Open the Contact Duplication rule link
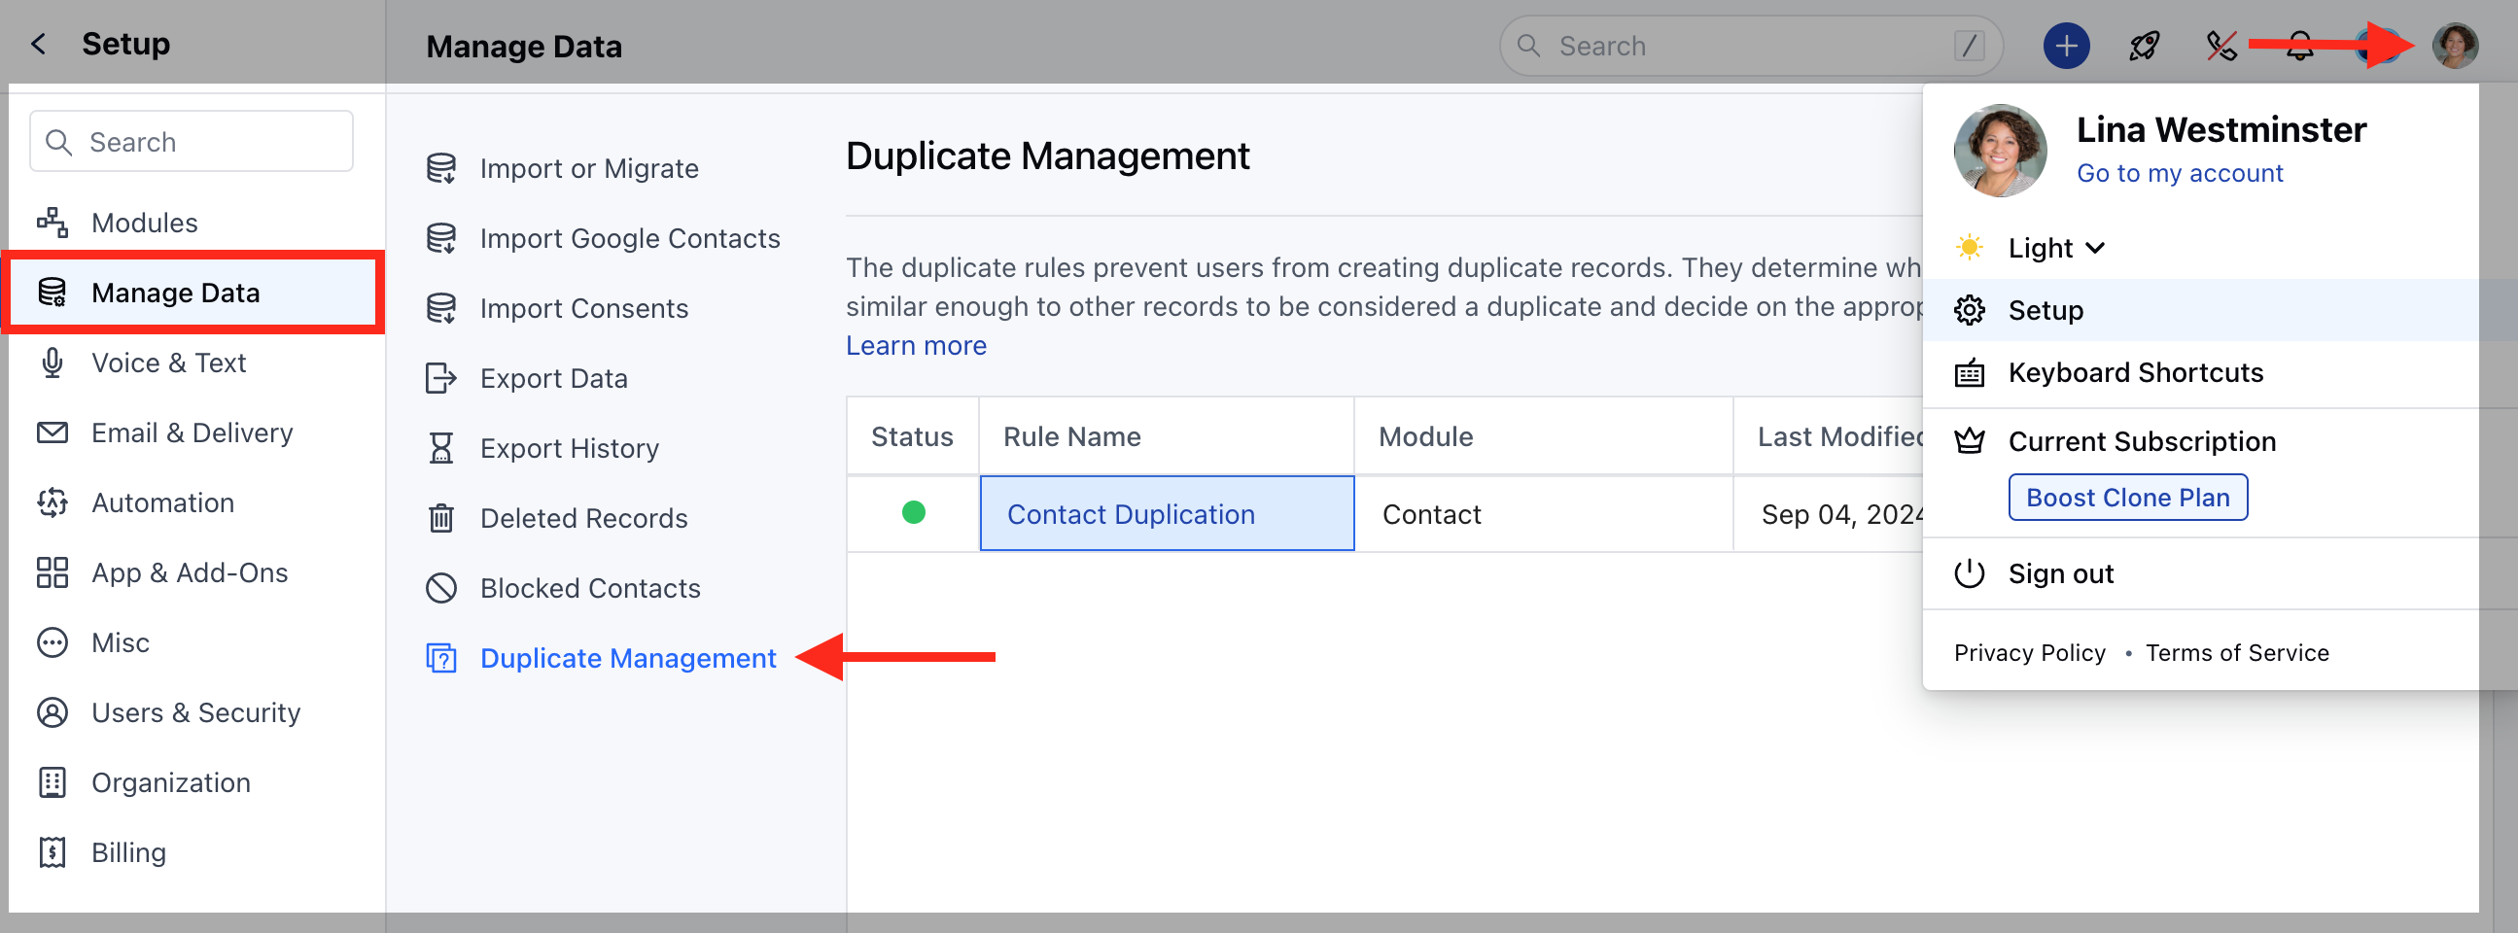Screen dimensions: 2518x933 1131,514
